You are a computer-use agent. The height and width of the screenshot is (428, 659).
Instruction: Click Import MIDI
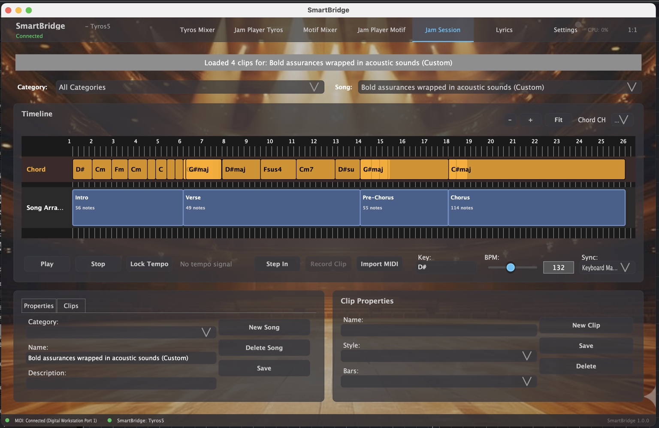pyautogui.click(x=379, y=264)
